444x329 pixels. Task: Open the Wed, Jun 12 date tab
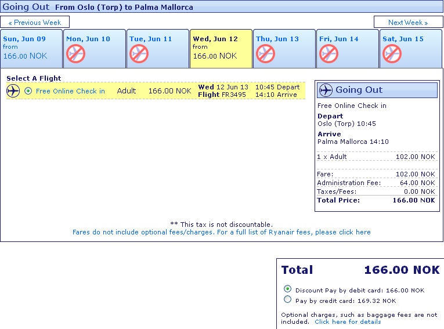pos(221,48)
